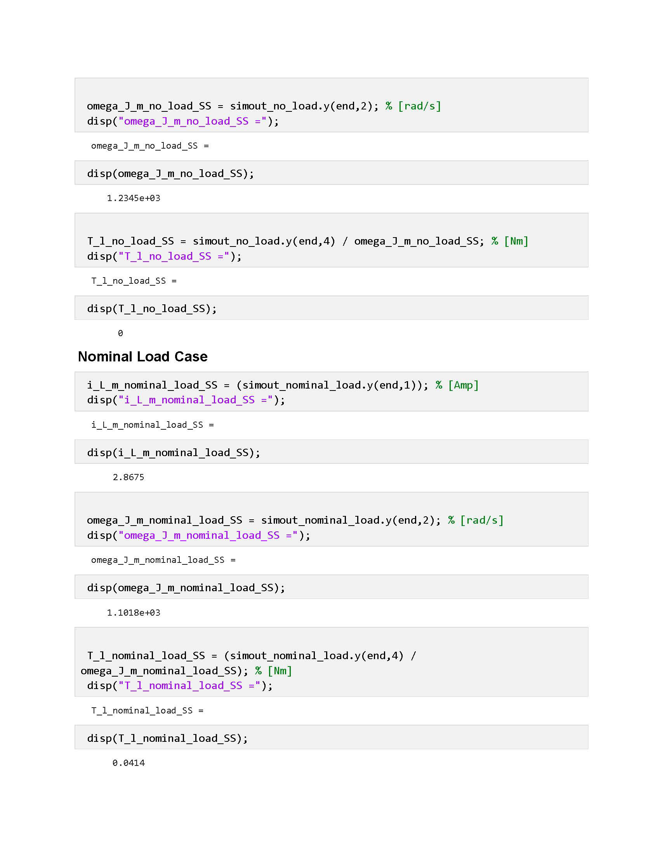
Task: Click the disp(omega_J_m_no_load_SS); code block
Action: [170, 174]
